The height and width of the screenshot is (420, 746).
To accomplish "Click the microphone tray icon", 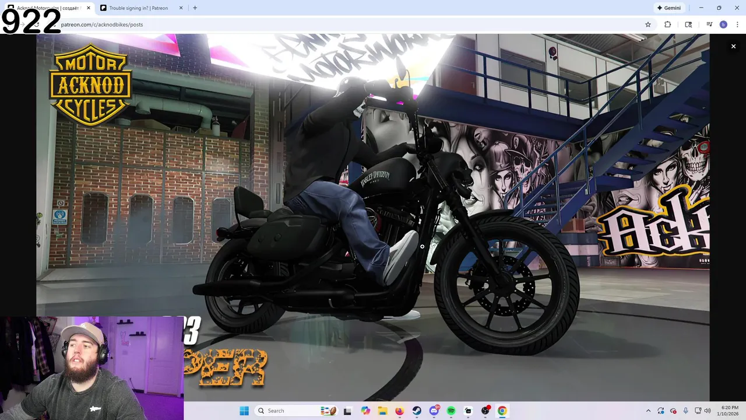I will [x=685, y=411].
